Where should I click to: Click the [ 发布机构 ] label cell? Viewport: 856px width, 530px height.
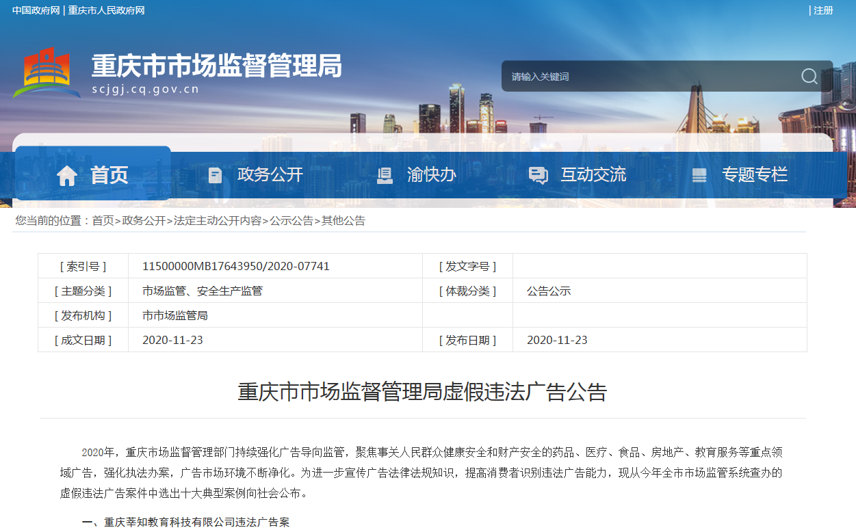click(83, 315)
